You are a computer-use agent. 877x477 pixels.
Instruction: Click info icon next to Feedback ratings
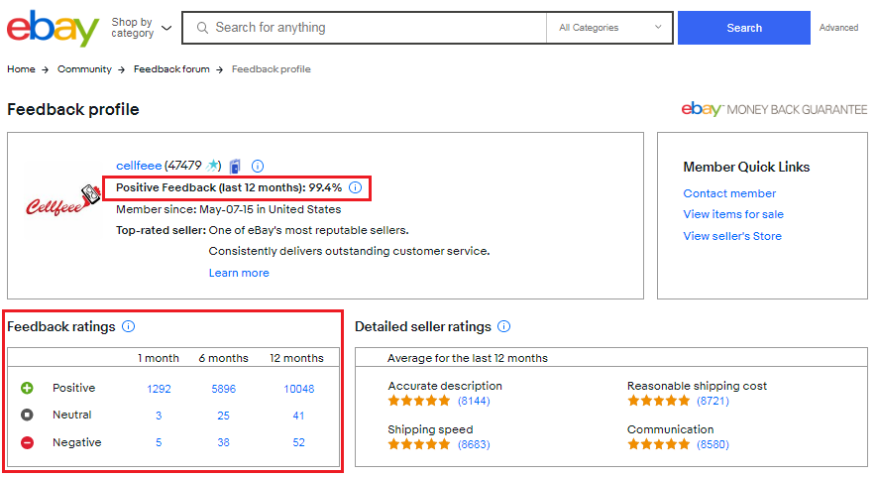[x=128, y=326]
